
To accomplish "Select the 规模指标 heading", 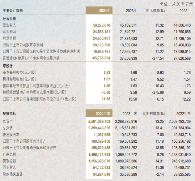I will (x=9, y=114).
